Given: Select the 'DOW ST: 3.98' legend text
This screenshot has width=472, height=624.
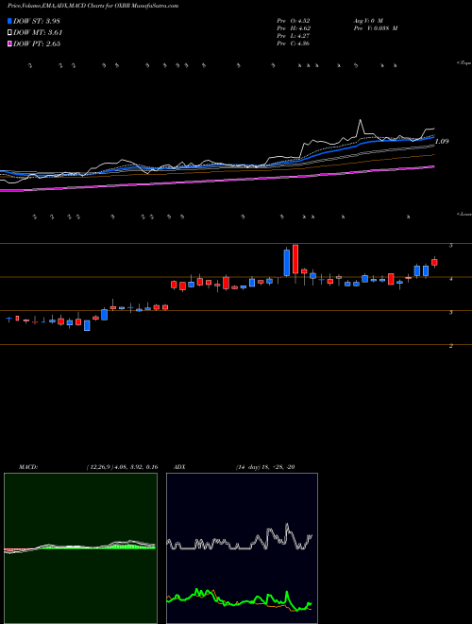Looking at the screenshot, I should coord(37,21).
